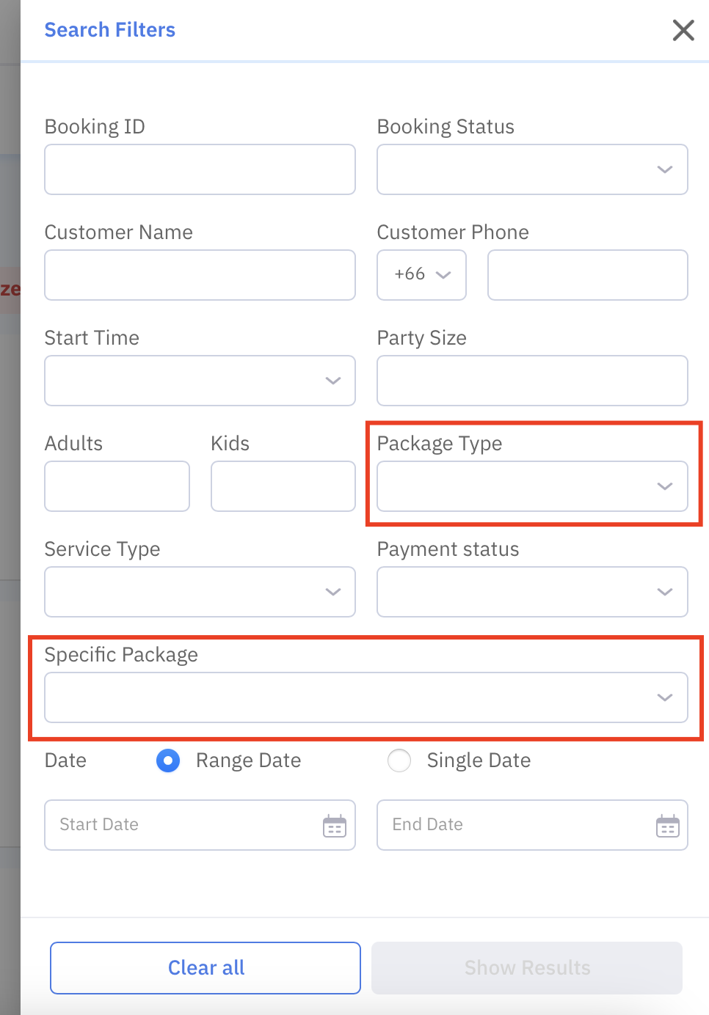The image size is (709, 1015).
Task: Expand the Start Time dropdown
Action: (x=200, y=381)
